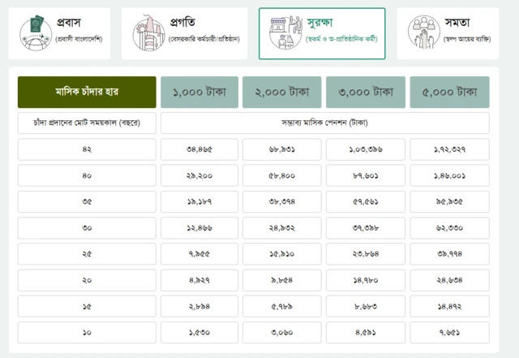Click the building icon on the প্রগতি card

click(x=148, y=32)
